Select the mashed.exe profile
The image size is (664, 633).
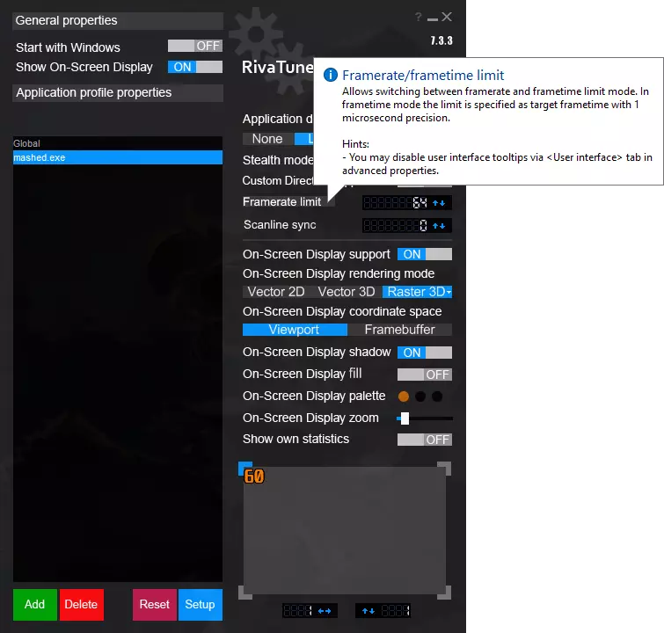pos(118,157)
